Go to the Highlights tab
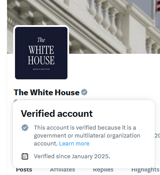Viewport: 160px width, 175px height. click(x=145, y=170)
